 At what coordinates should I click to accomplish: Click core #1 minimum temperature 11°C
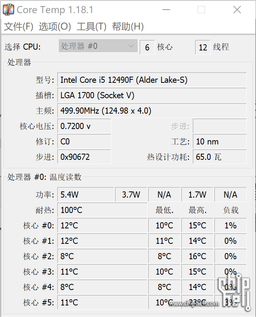tap(164, 241)
